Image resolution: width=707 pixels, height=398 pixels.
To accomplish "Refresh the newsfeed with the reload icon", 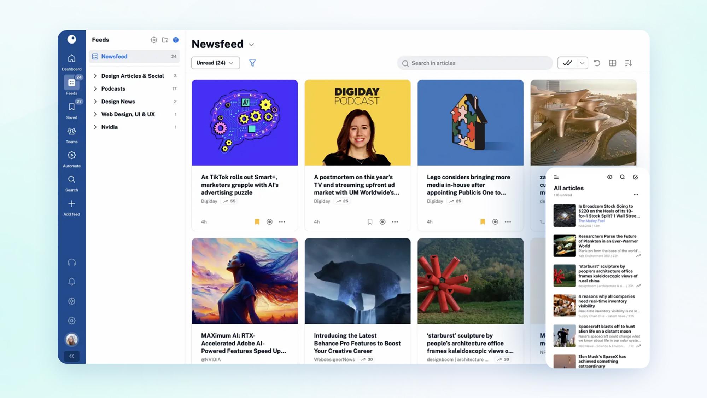I will pos(597,63).
